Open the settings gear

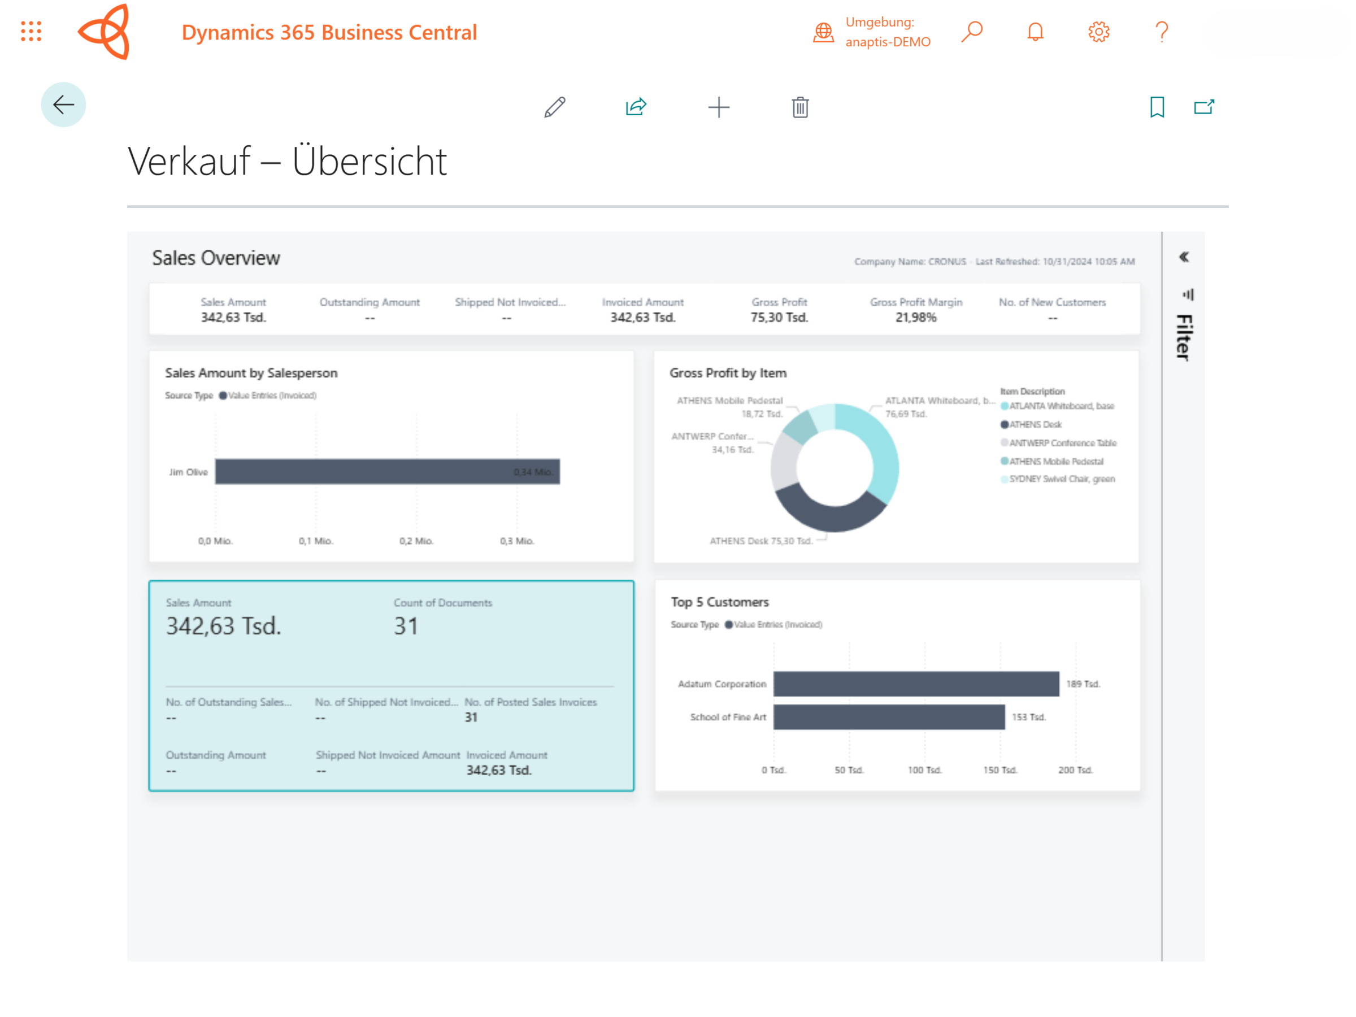(1098, 31)
